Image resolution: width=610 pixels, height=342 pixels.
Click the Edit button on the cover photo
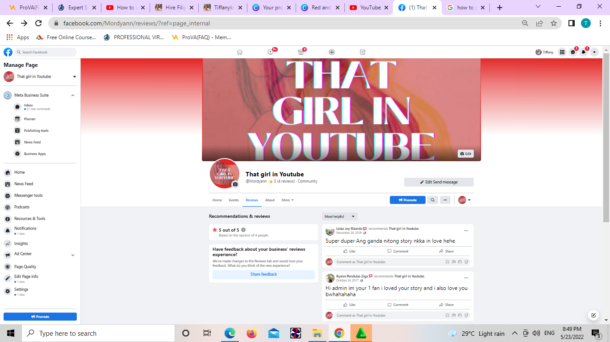tap(466, 154)
